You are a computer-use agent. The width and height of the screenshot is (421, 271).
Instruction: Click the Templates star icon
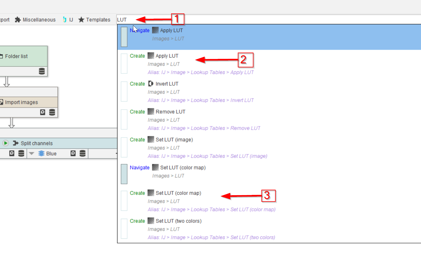(x=81, y=20)
